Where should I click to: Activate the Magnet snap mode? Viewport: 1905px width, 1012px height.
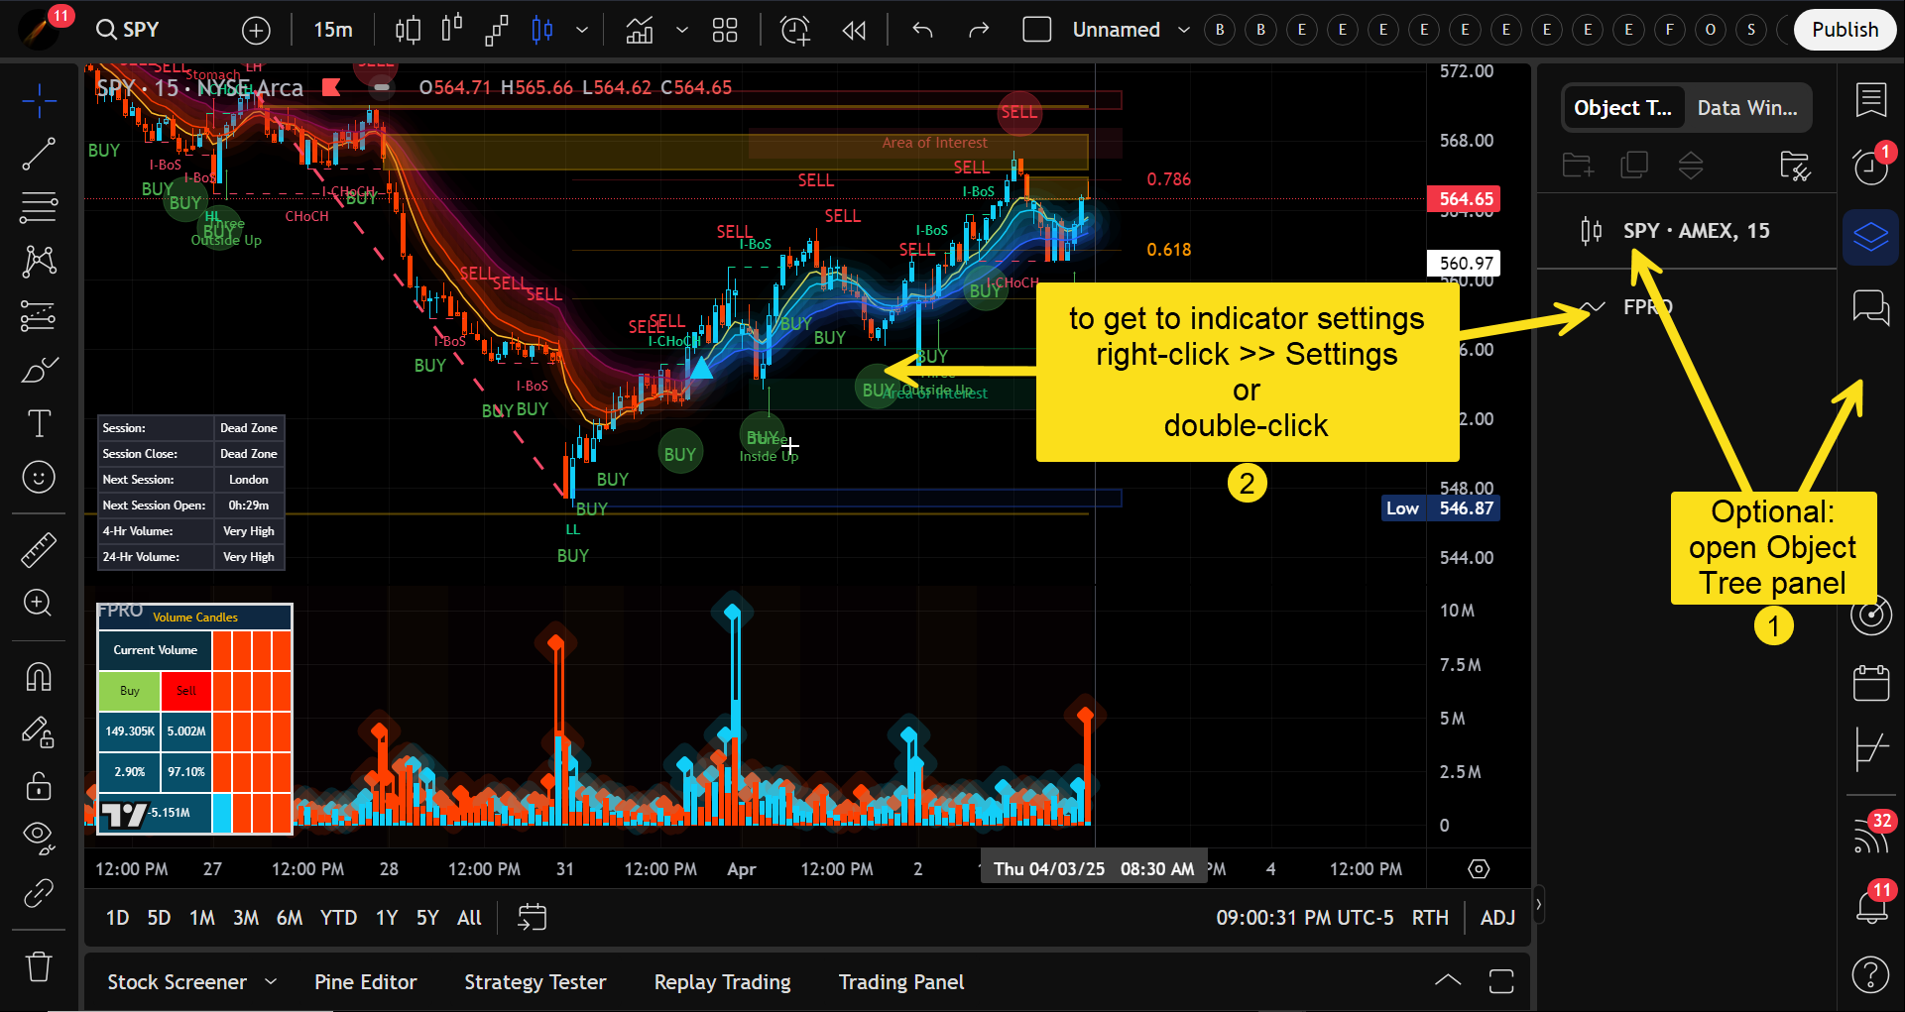coord(39,678)
